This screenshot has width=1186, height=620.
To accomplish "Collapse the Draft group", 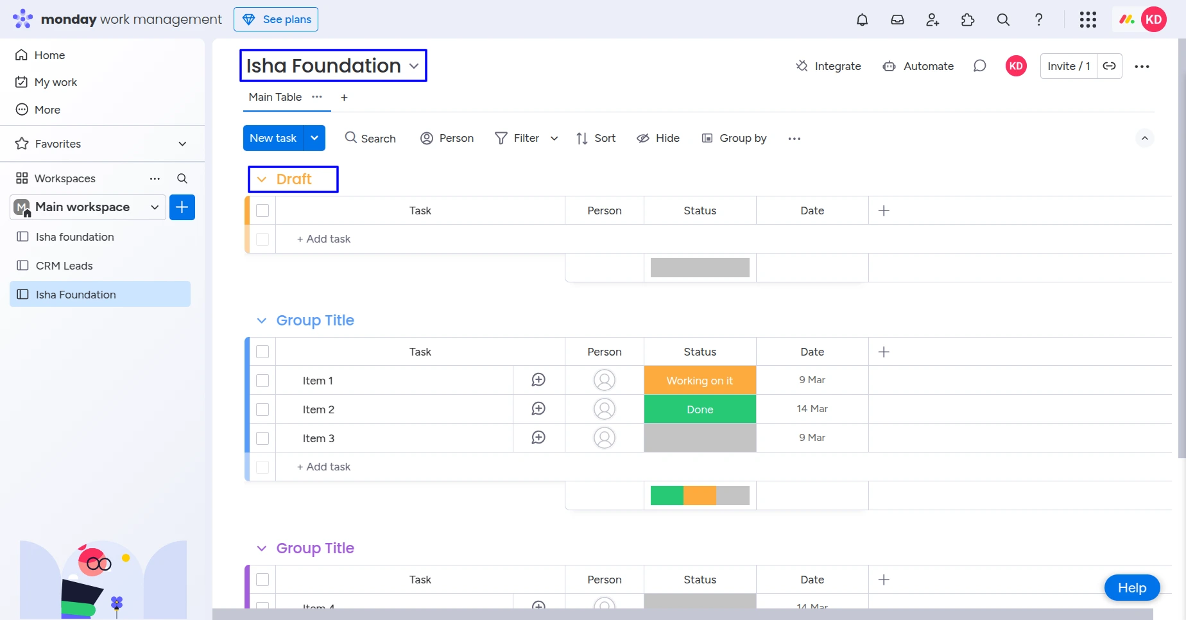I will 262,180.
